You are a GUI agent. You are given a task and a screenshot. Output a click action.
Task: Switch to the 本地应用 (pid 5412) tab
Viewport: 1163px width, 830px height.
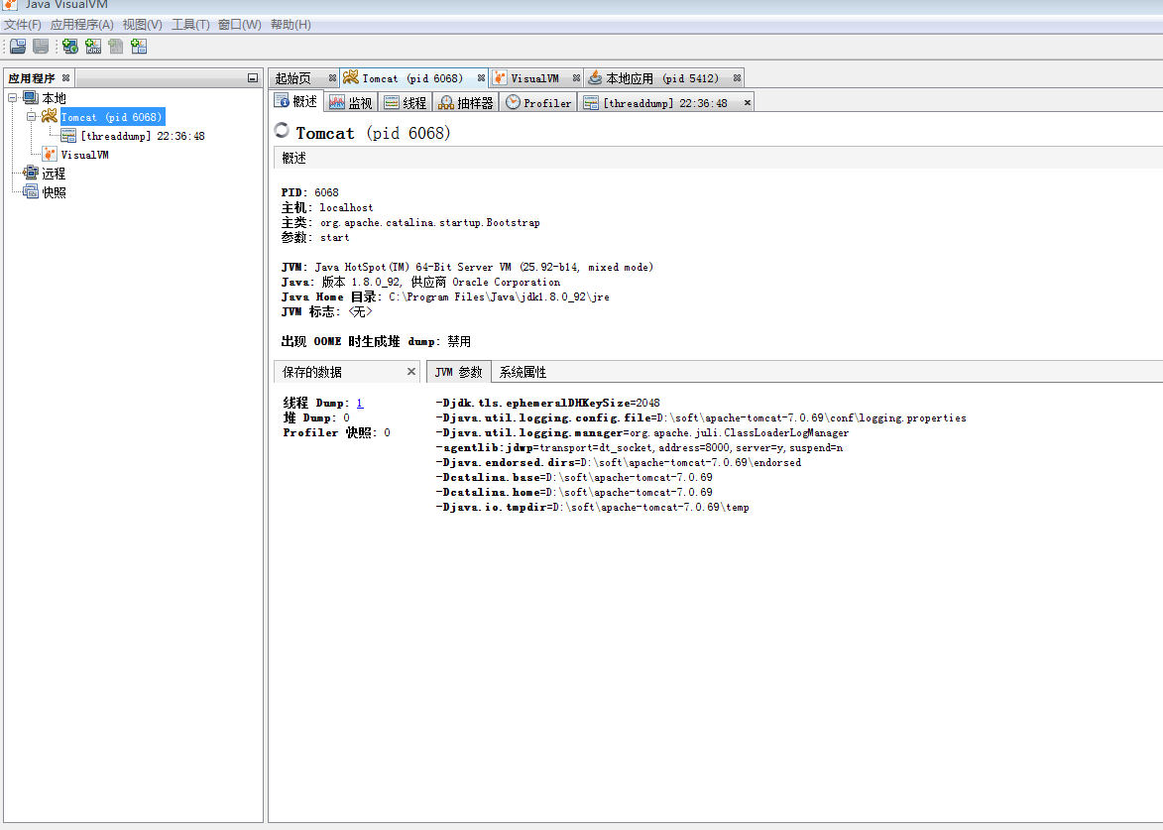661,78
